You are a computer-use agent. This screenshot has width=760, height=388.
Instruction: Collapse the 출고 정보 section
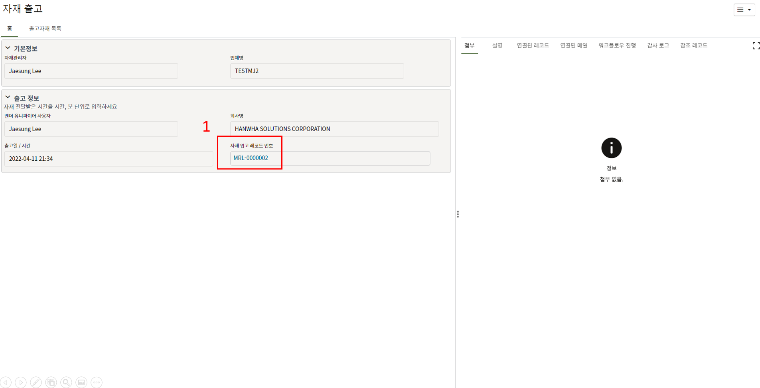[8, 98]
